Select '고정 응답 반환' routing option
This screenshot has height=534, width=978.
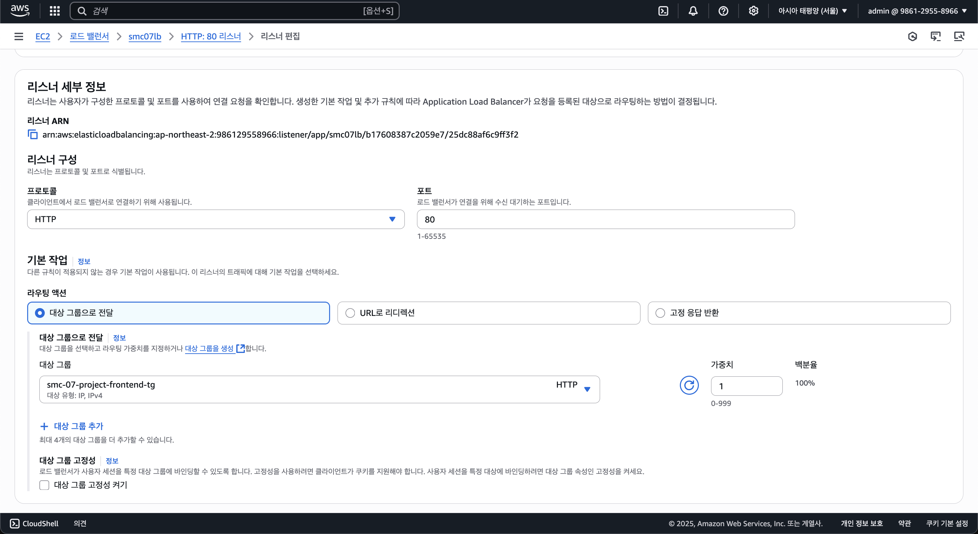coord(660,313)
